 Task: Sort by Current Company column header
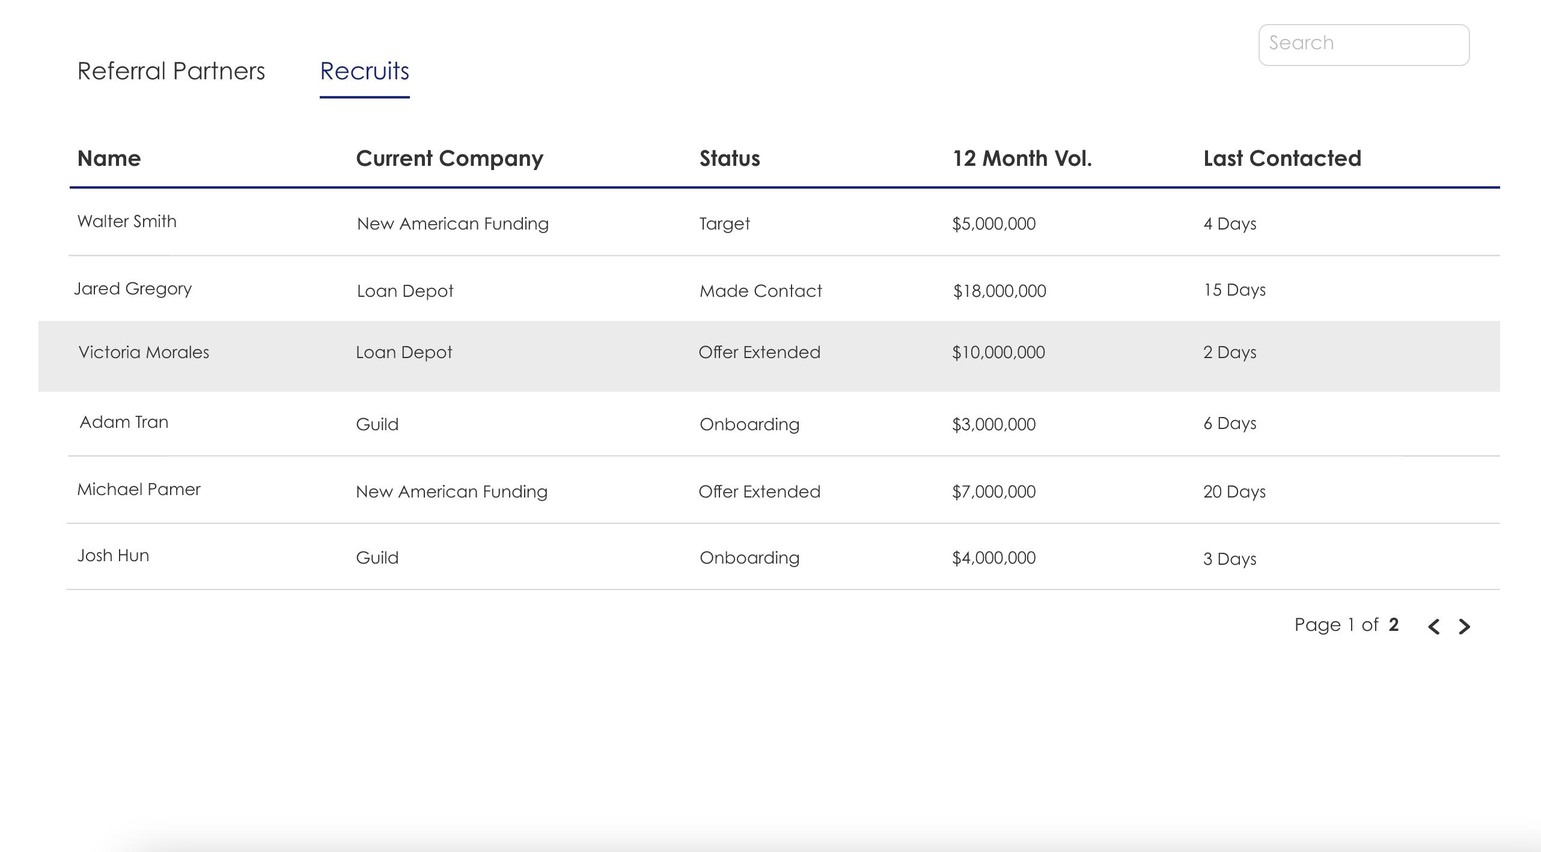tap(449, 159)
